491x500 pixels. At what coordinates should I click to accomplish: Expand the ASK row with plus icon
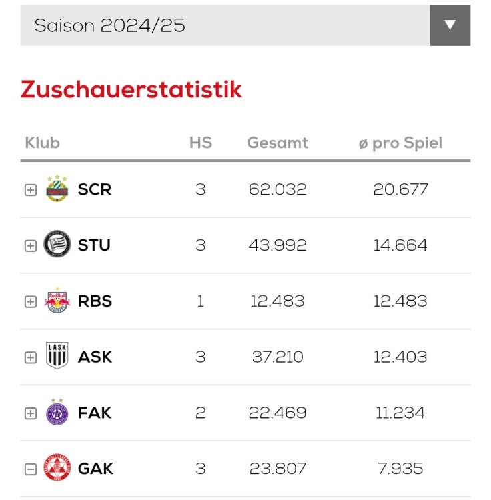coord(30,358)
